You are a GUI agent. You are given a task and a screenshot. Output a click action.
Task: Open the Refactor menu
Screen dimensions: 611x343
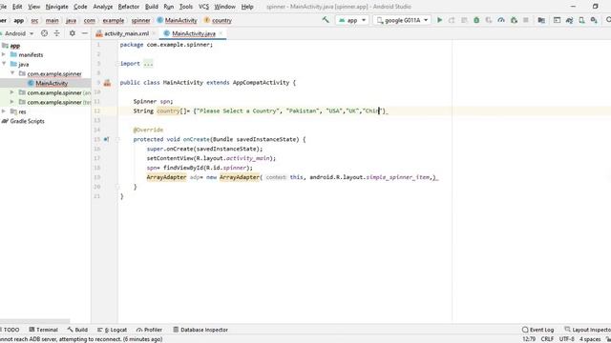[x=129, y=7]
